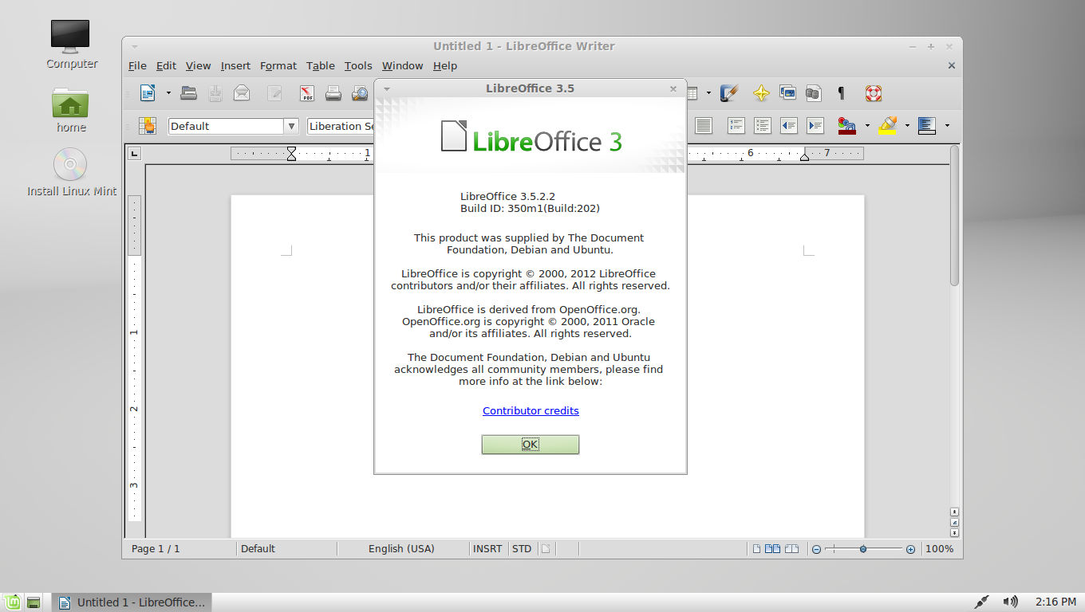Open the Table toolbar dropdown arrow
The image size is (1085, 612).
(708, 93)
